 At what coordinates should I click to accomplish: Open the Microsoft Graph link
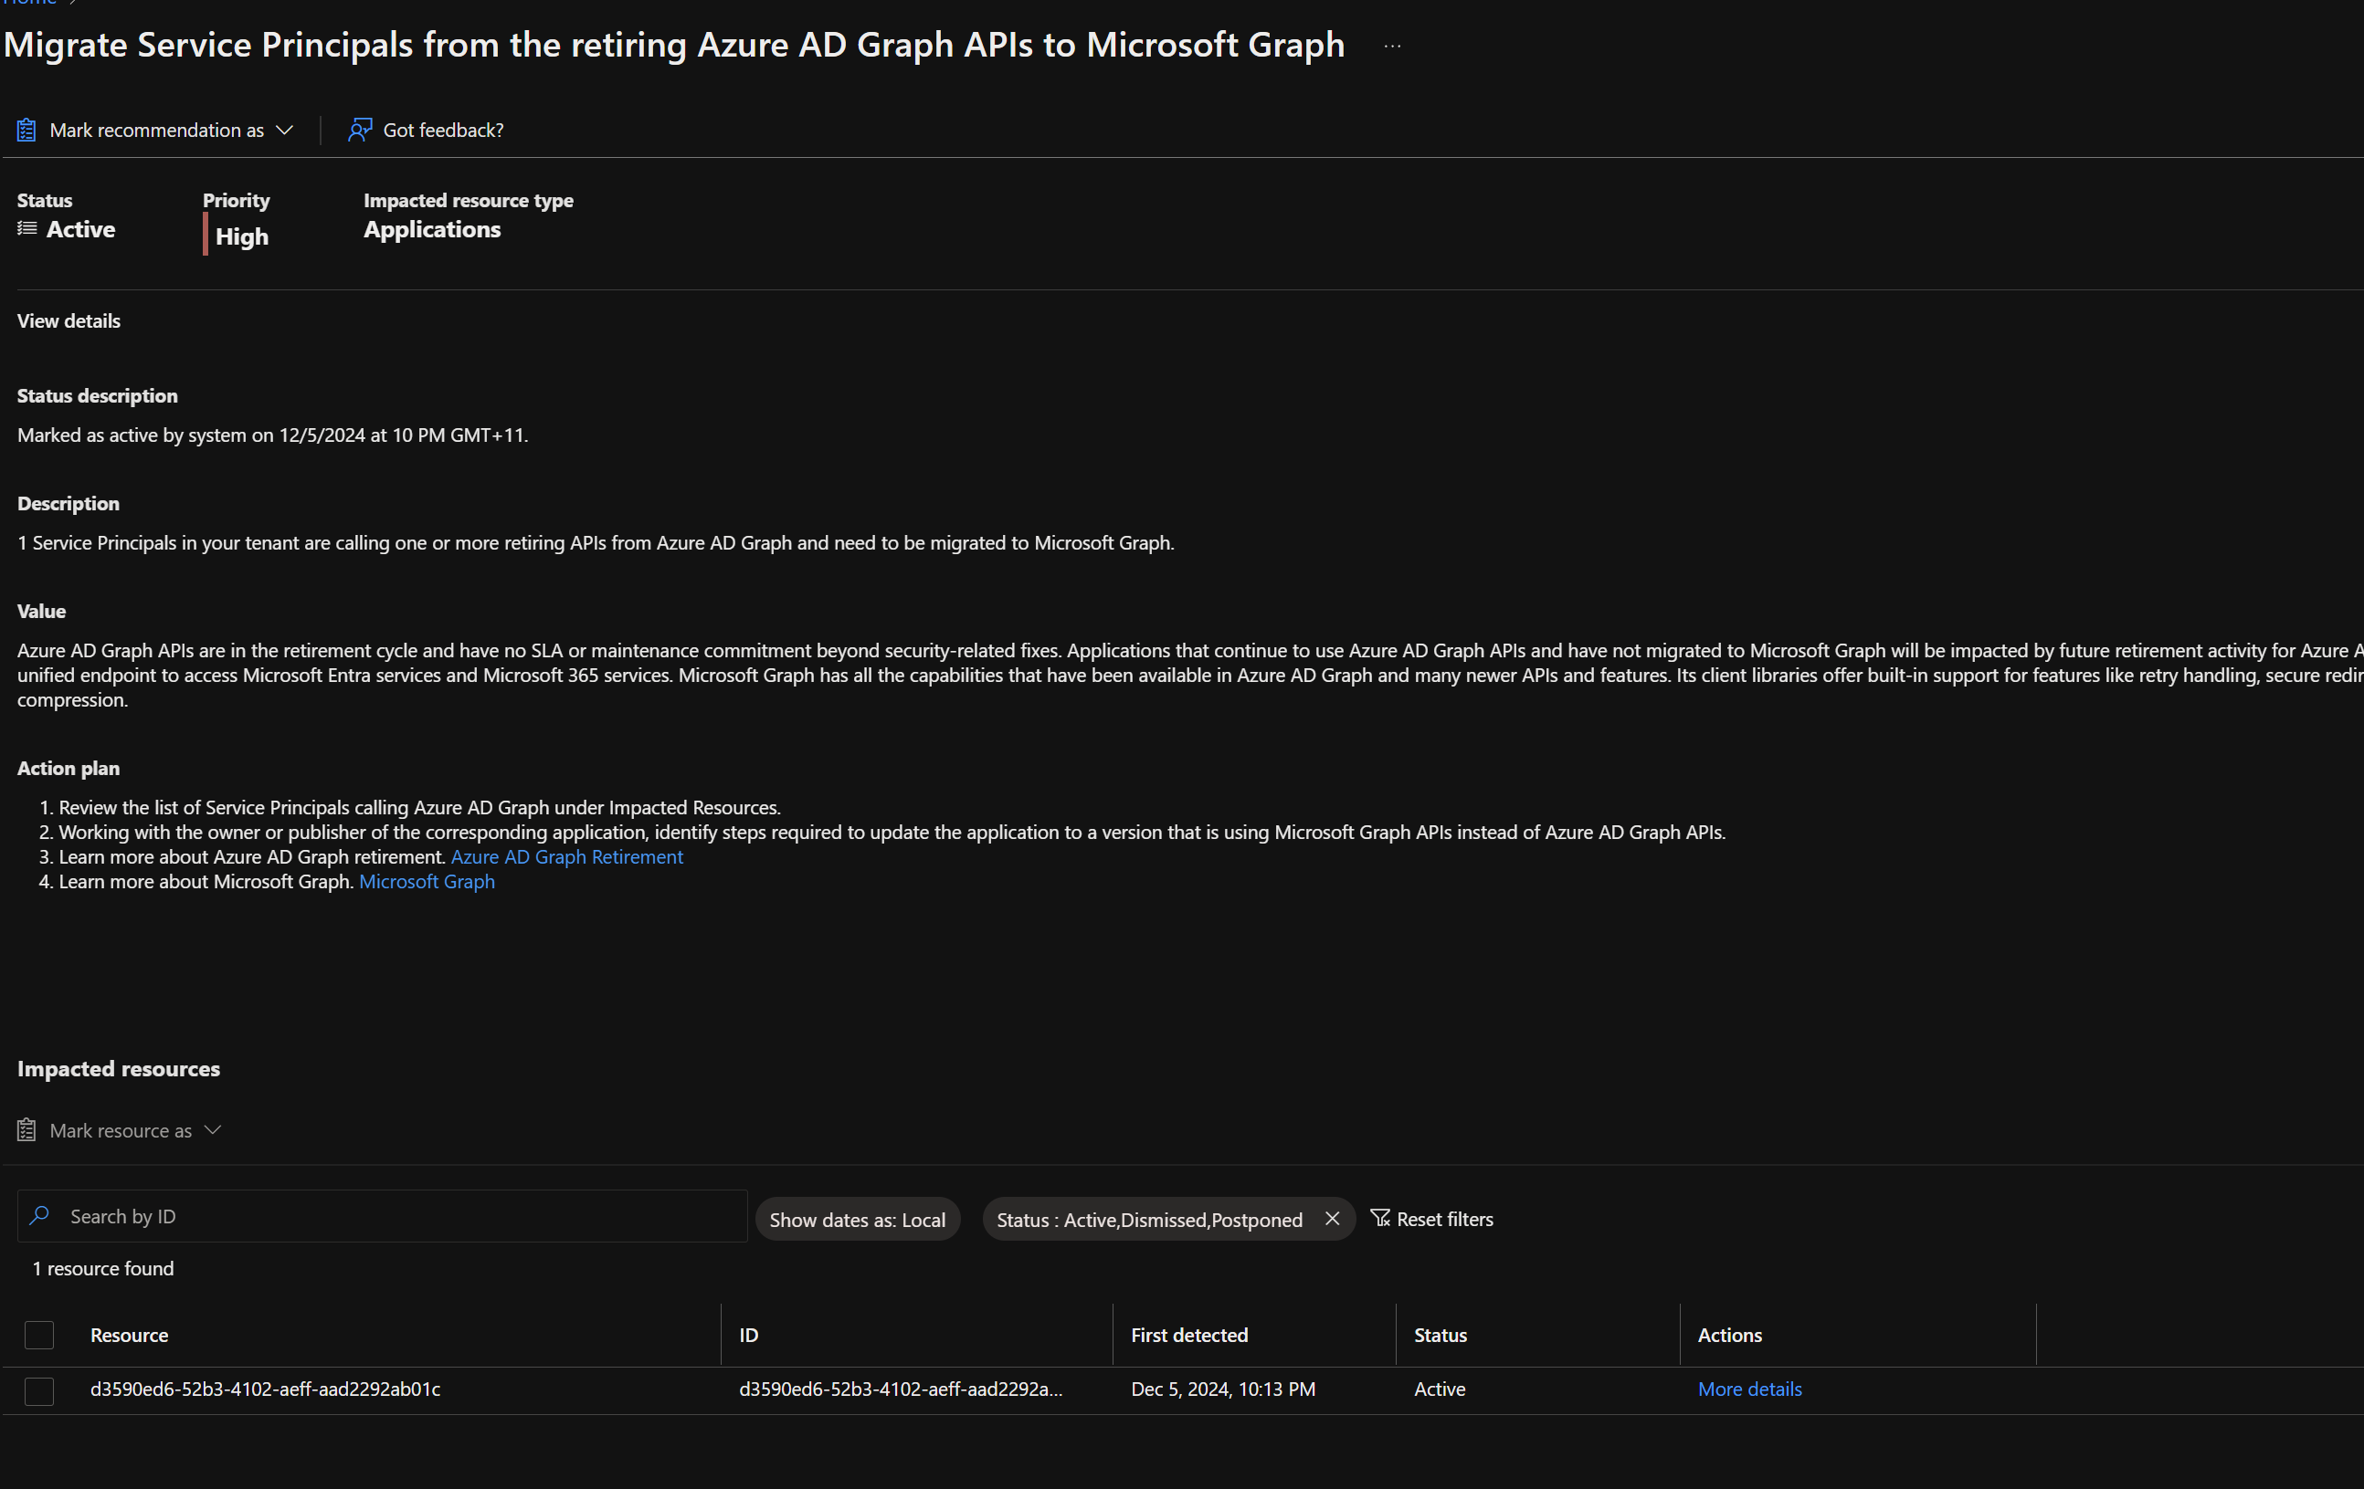(x=426, y=881)
